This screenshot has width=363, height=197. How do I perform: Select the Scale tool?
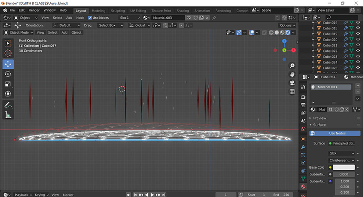(x=8, y=84)
